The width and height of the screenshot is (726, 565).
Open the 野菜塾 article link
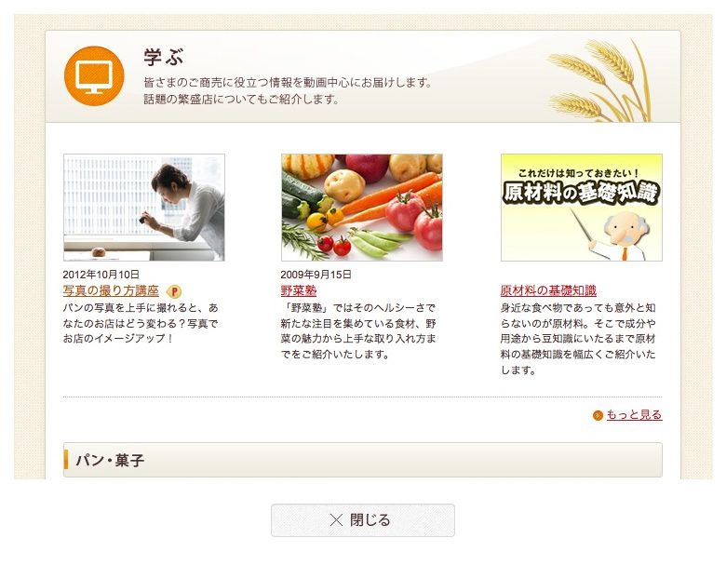[x=298, y=290]
